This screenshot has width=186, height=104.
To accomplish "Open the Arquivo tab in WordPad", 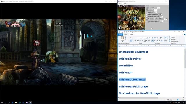I will [x=120, y=34].
